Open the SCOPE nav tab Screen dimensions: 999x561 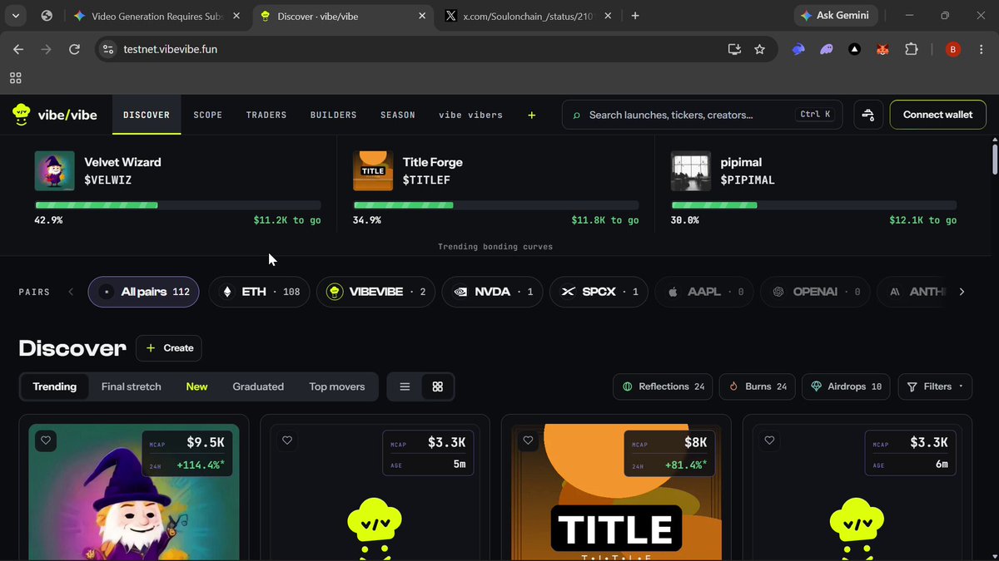coord(208,115)
